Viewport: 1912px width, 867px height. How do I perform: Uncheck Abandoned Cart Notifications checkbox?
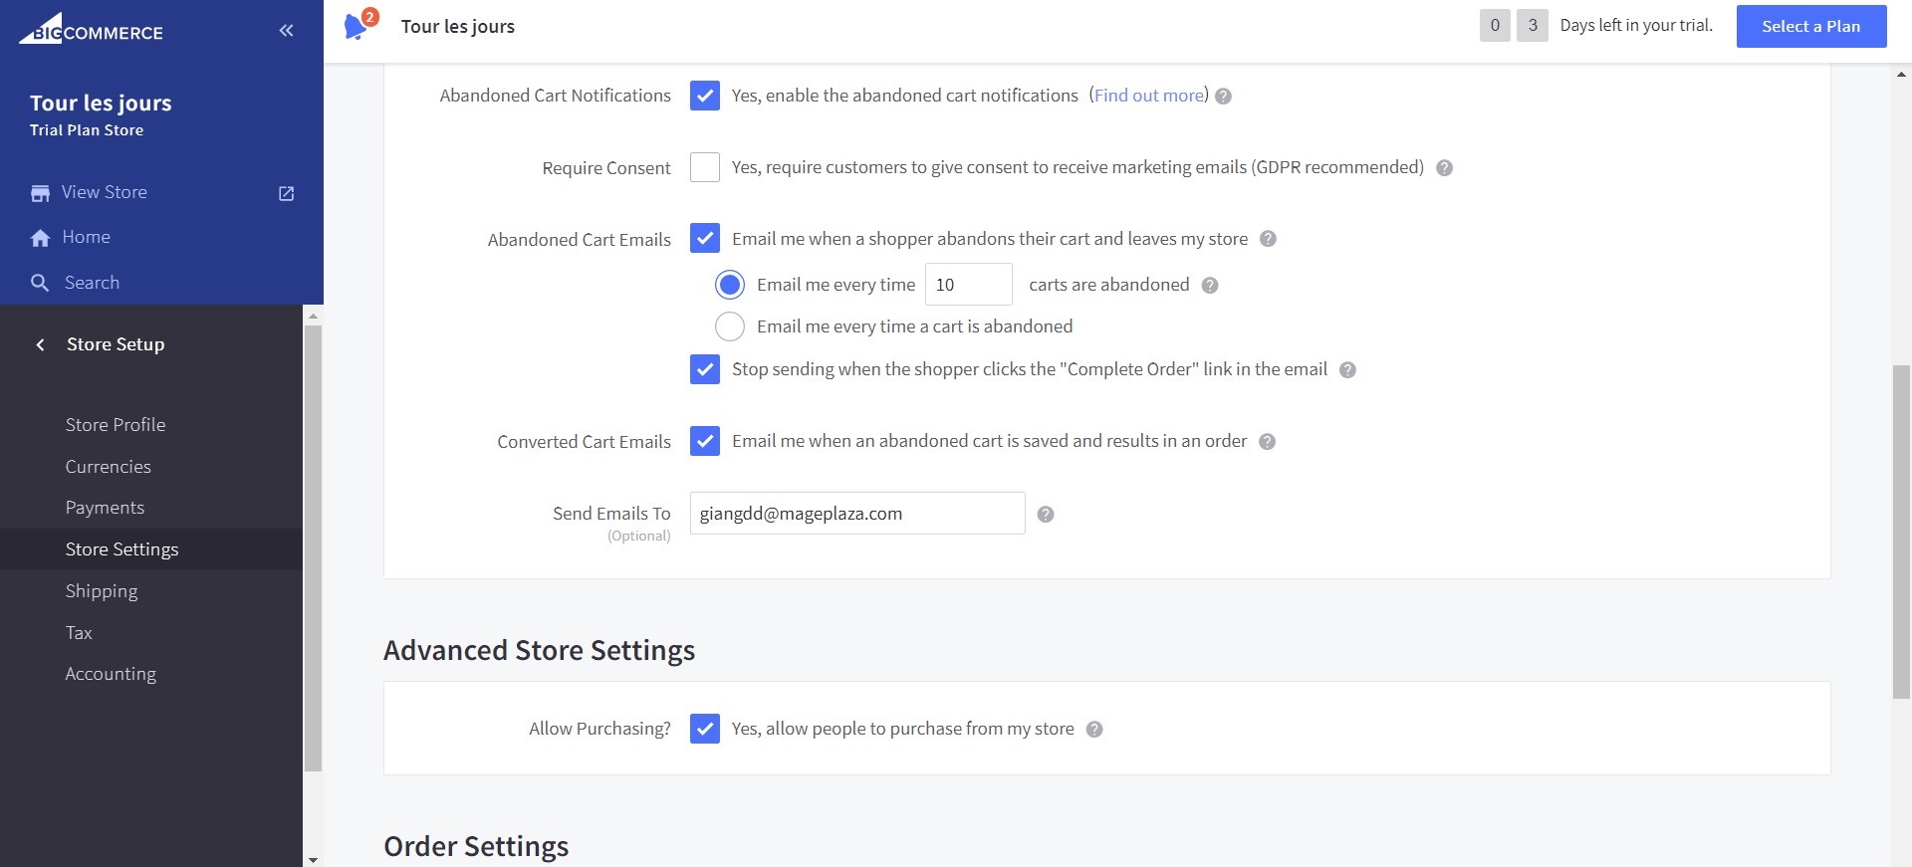click(x=705, y=96)
